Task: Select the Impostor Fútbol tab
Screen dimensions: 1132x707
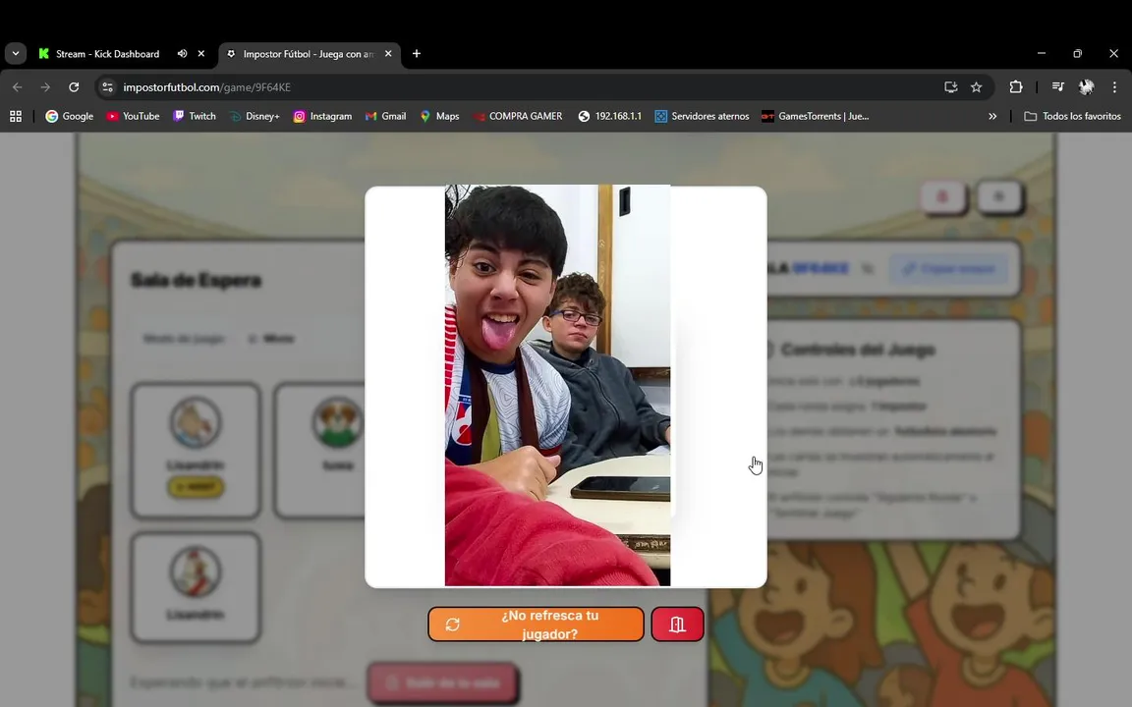Action: click(x=309, y=54)
